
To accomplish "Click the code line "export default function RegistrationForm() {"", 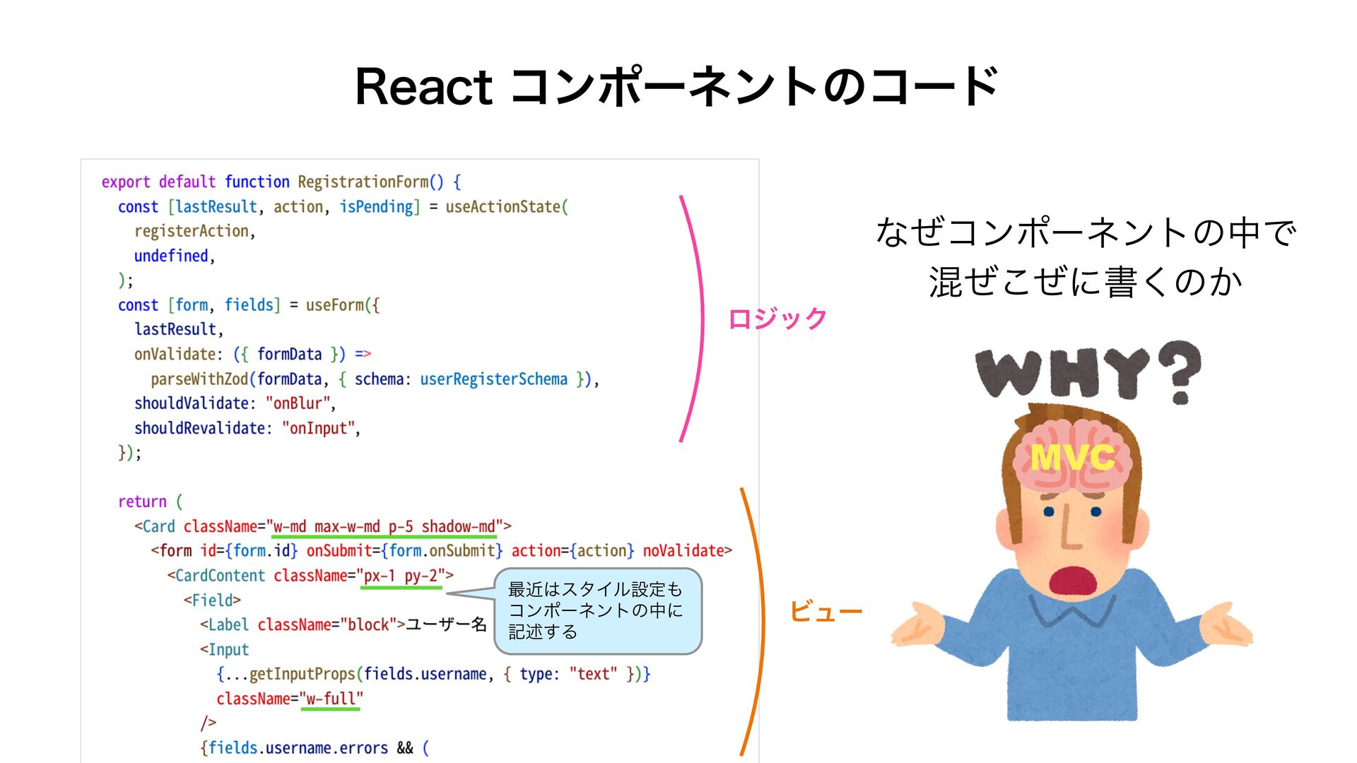I will coord(281,182).
